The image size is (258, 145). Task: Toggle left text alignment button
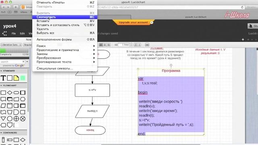coord(101,45)
